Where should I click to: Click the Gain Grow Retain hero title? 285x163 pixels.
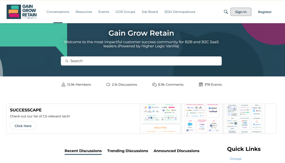click(x=141, y=33)
